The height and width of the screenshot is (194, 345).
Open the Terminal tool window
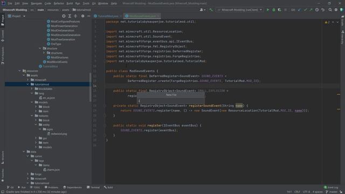(93, 188)
